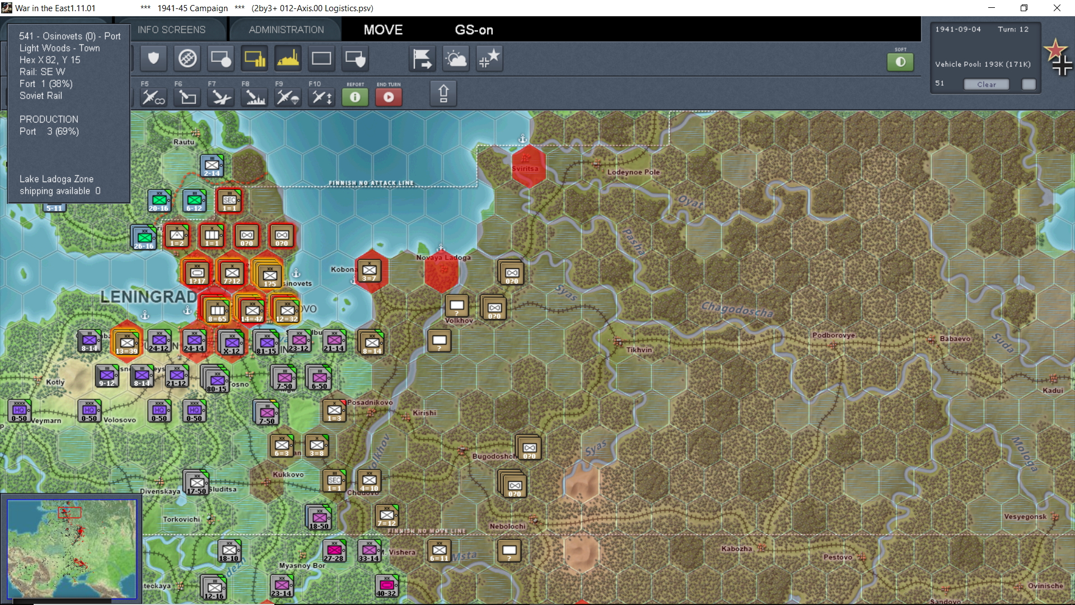1075x605 pixels.
Task: Select the F10 air transfer mode
Action: point(321,97)
